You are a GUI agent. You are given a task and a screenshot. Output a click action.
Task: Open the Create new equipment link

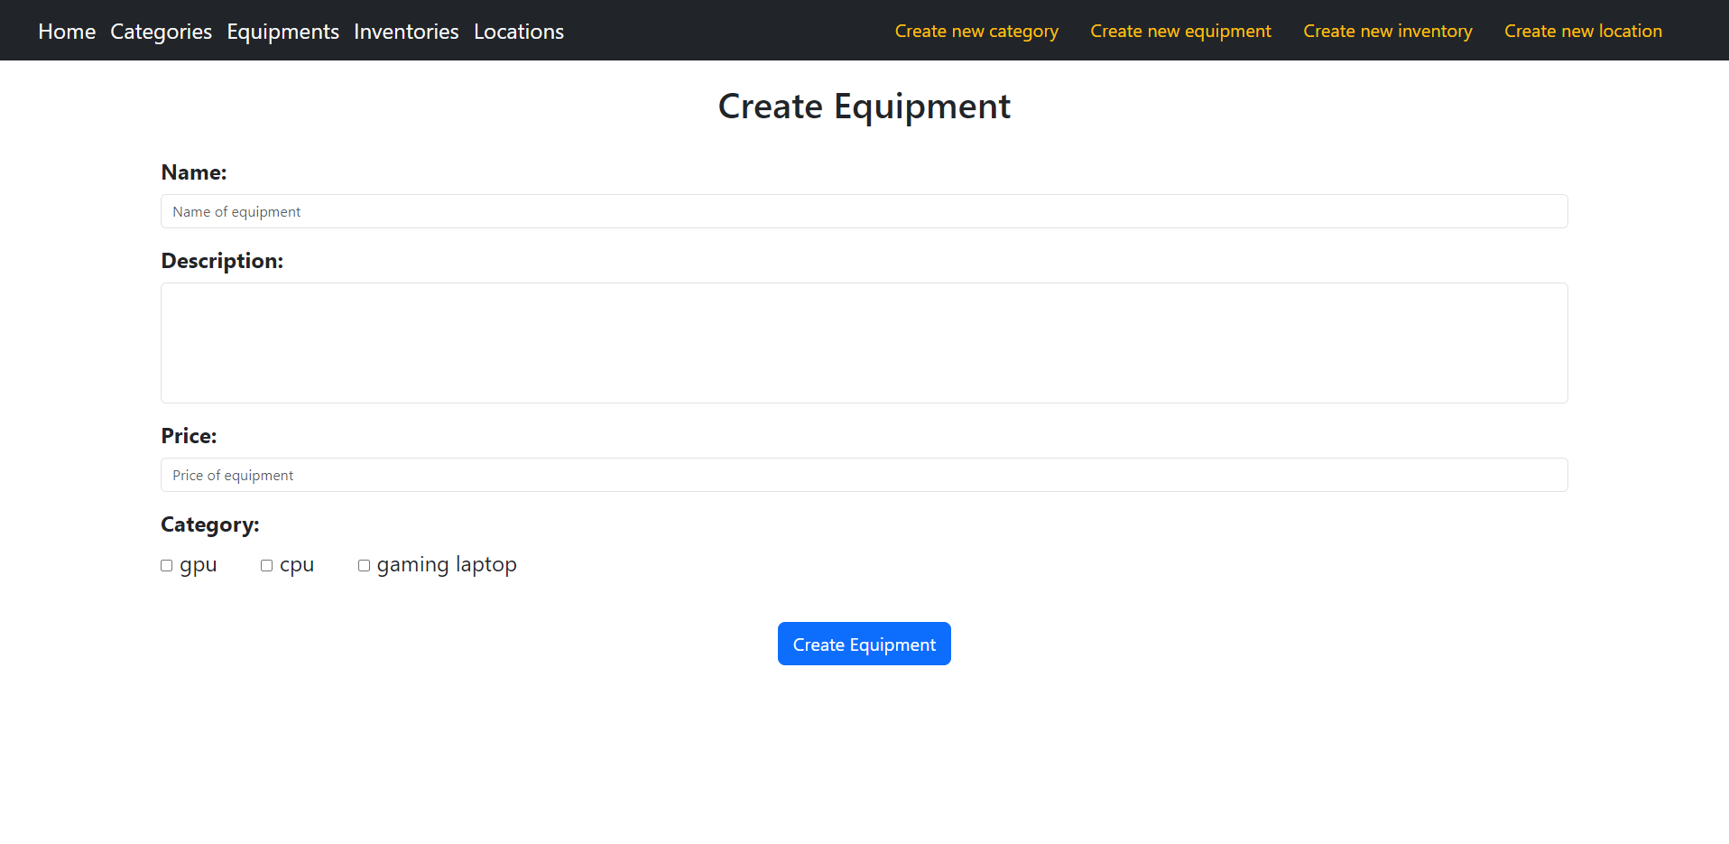click(x=1180, y=31)
